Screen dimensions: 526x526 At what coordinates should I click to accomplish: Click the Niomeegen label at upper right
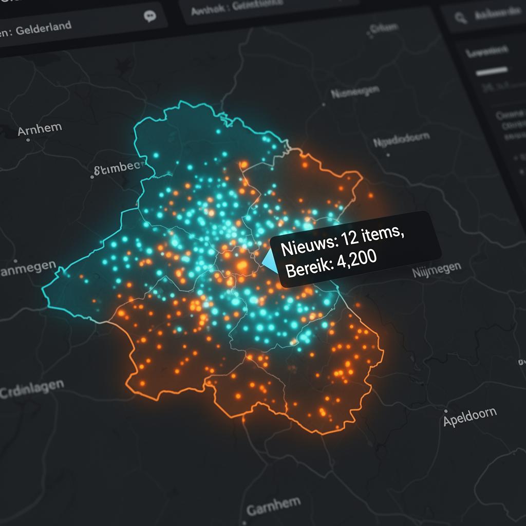click(x=355, y=91)
